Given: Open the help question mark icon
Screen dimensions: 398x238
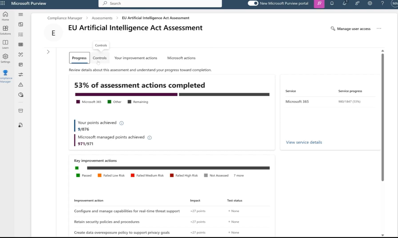Looking at the screenshot, I should [x=382, y=3].
